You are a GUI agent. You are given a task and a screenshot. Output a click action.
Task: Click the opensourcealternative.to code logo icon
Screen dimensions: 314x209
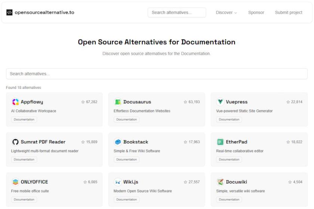[x=9, y=12]
